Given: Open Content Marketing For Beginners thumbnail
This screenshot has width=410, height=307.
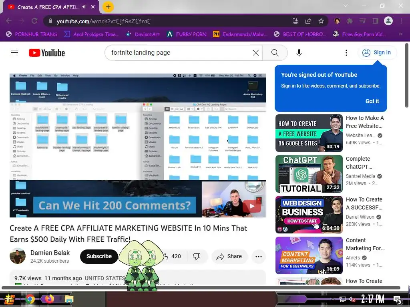Looking at the screenshot, I should pos(309,255).
